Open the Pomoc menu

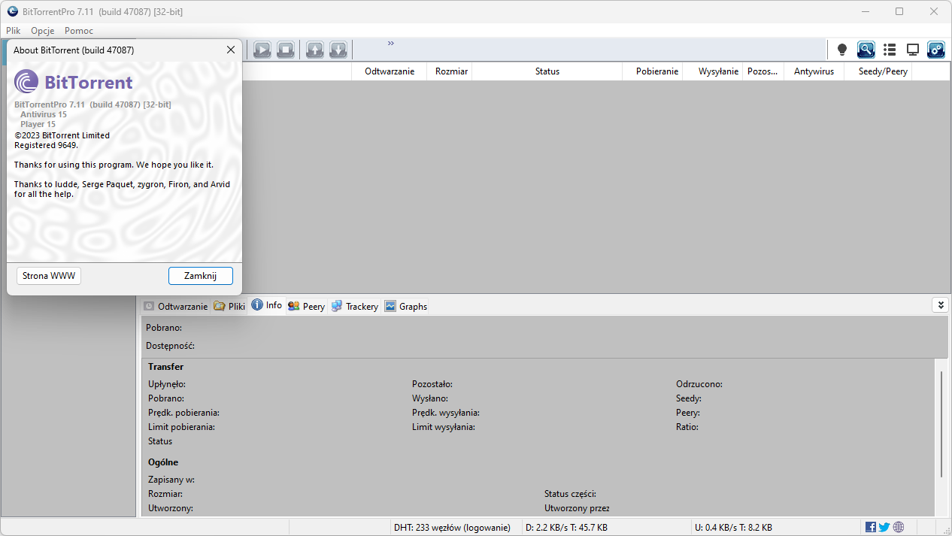click(79, 31)
